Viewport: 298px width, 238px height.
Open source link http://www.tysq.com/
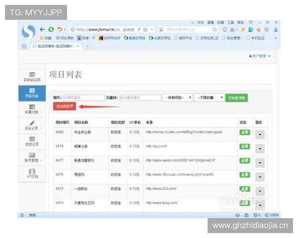coord(161,203)
